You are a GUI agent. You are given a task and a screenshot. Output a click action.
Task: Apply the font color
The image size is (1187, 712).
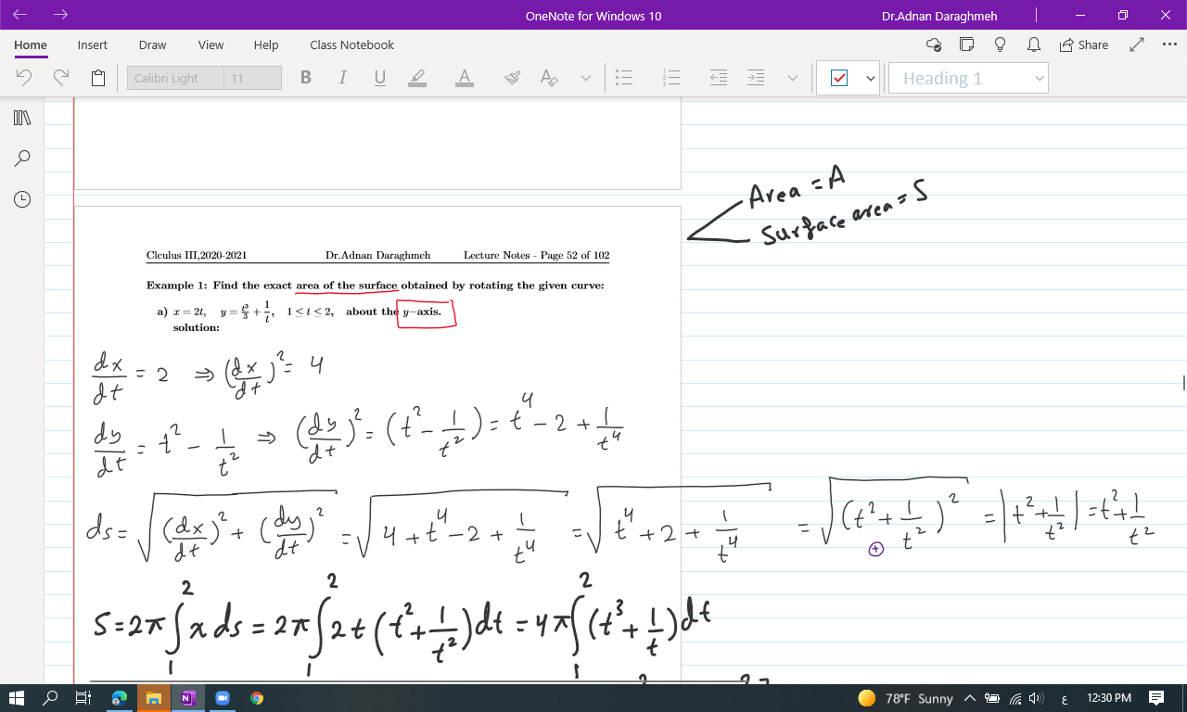point(465,78)
